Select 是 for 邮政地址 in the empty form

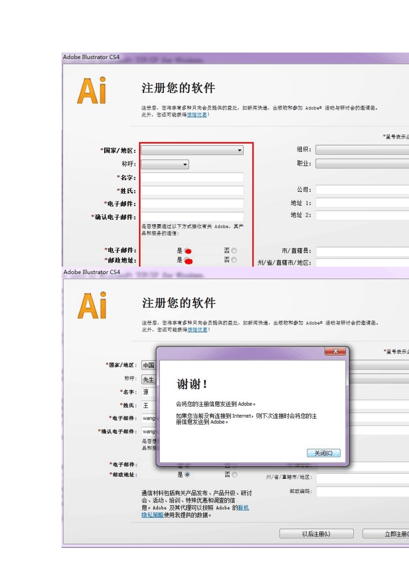click(188, 261)
